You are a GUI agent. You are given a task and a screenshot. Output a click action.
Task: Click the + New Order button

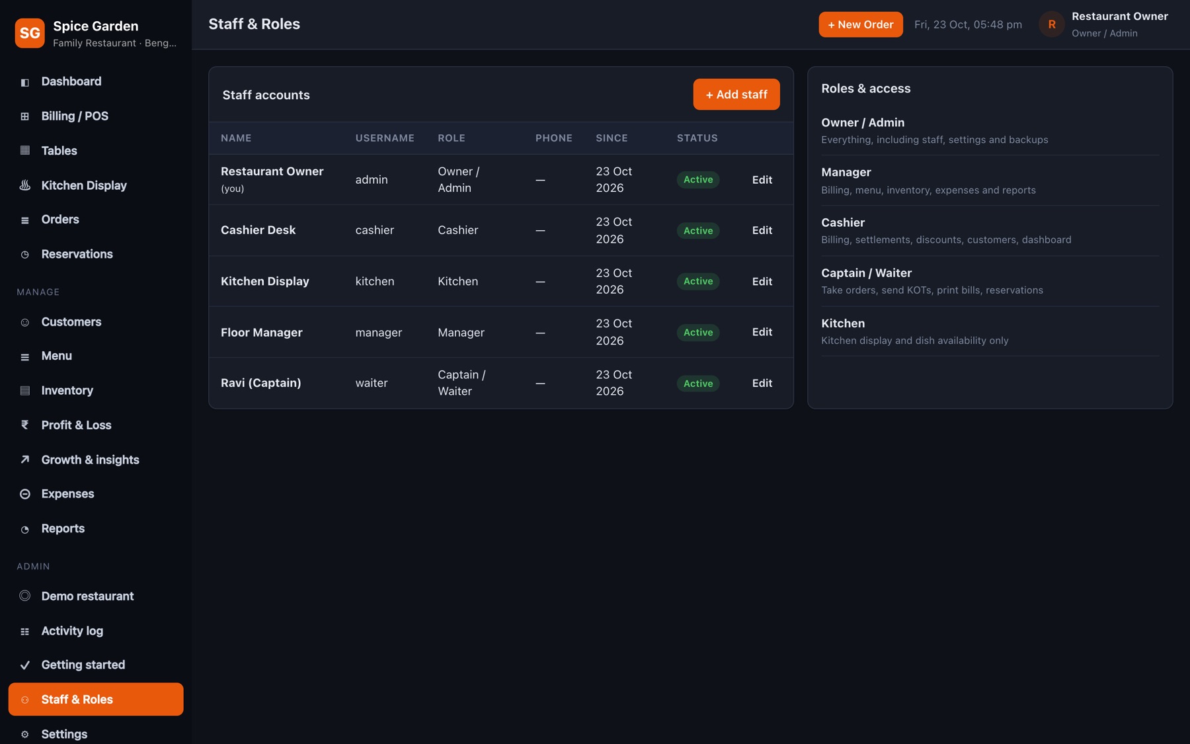(860, 24)
